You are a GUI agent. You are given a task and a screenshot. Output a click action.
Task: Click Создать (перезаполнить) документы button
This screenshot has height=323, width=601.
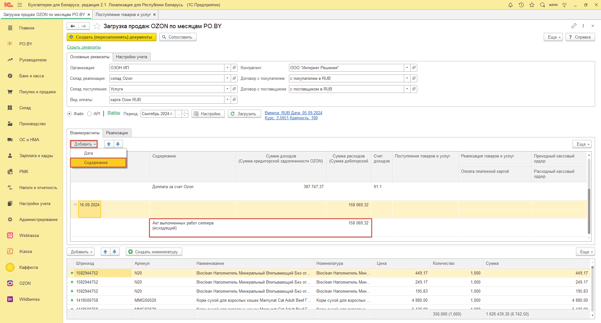[111, 37]
